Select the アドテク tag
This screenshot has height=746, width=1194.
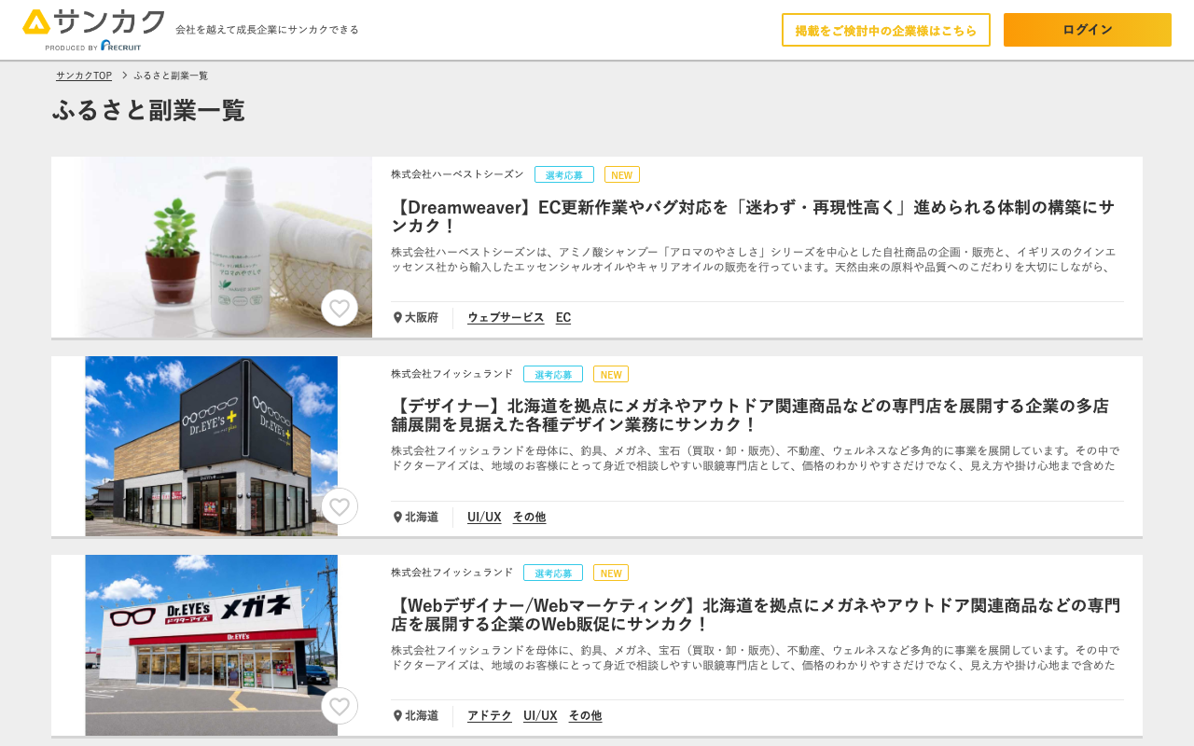490,716
